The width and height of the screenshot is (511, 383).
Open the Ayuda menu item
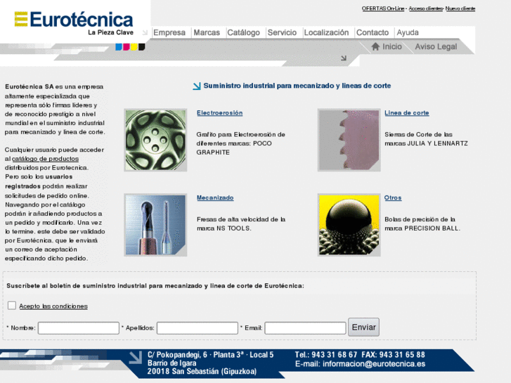pos(408,32)
